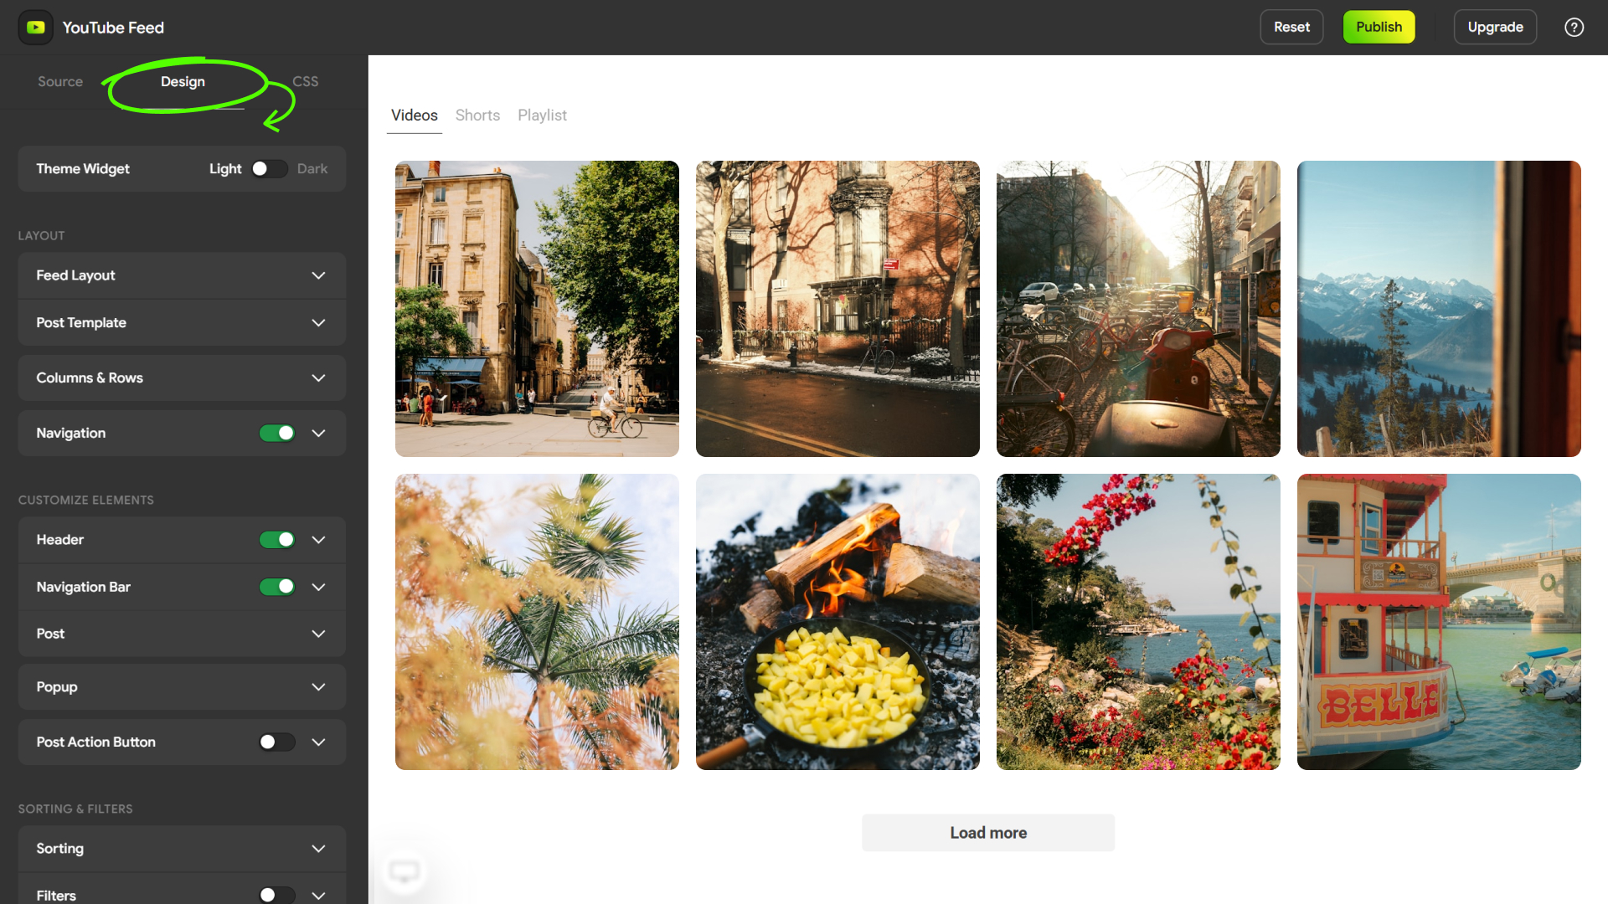Open the help question mark icon

1574,28
